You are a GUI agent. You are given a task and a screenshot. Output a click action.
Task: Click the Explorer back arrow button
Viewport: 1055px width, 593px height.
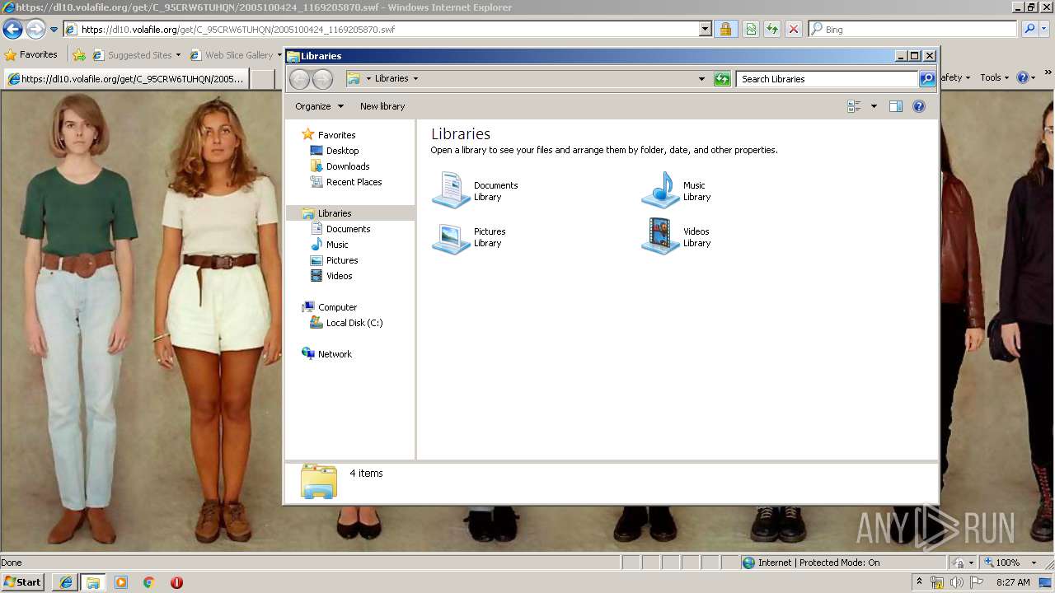(299, 79)
